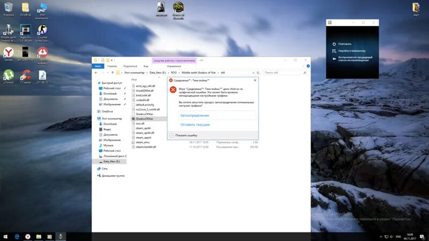Open the Home ribbon tab
This screenshot has width=429, height=241.
pos(112,66)
